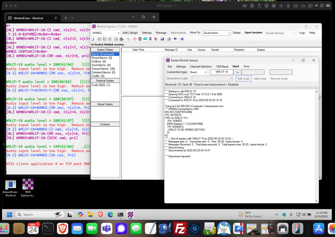Click Start to begin packet session
Screen dimensions: 335x237
pyautogui.click(x=236, y=67)
